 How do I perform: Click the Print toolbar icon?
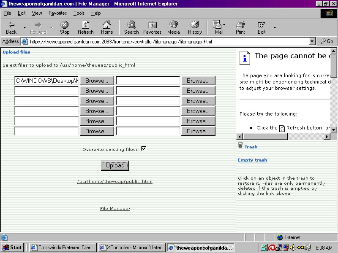tap(240, 28)
